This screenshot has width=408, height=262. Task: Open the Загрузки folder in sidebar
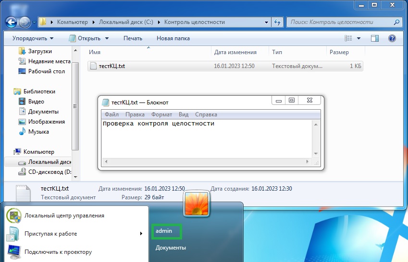pyautogui.click(x=39, y=51)
